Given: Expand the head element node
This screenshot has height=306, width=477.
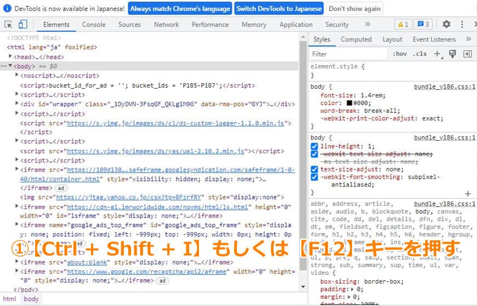Looking at the screenshot, I should [10, 56].
